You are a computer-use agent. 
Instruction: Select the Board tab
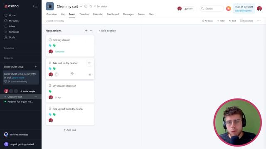click(x=72, y=14)
